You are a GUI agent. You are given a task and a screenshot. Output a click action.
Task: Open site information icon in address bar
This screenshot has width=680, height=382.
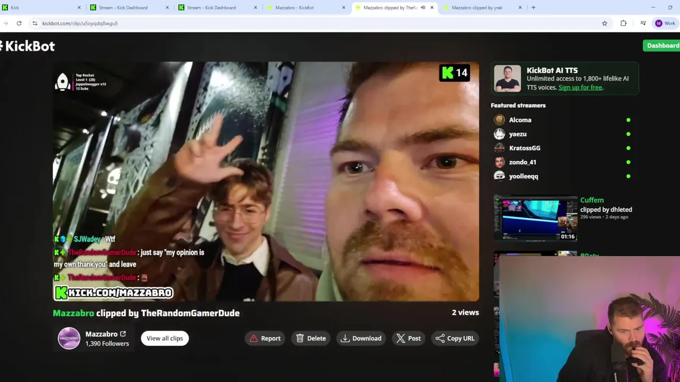point(35,23)
